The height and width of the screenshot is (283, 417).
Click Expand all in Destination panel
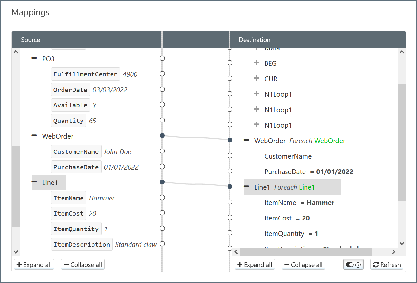click(255, 265)
